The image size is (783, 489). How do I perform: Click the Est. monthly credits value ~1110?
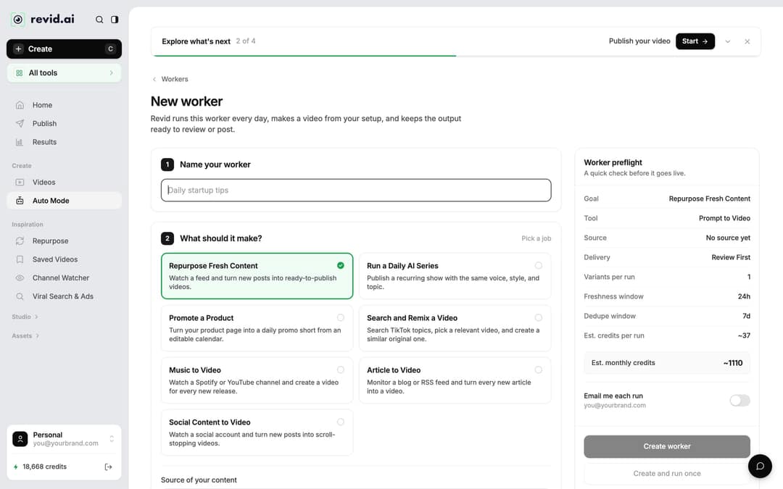(x=732, y=363)
